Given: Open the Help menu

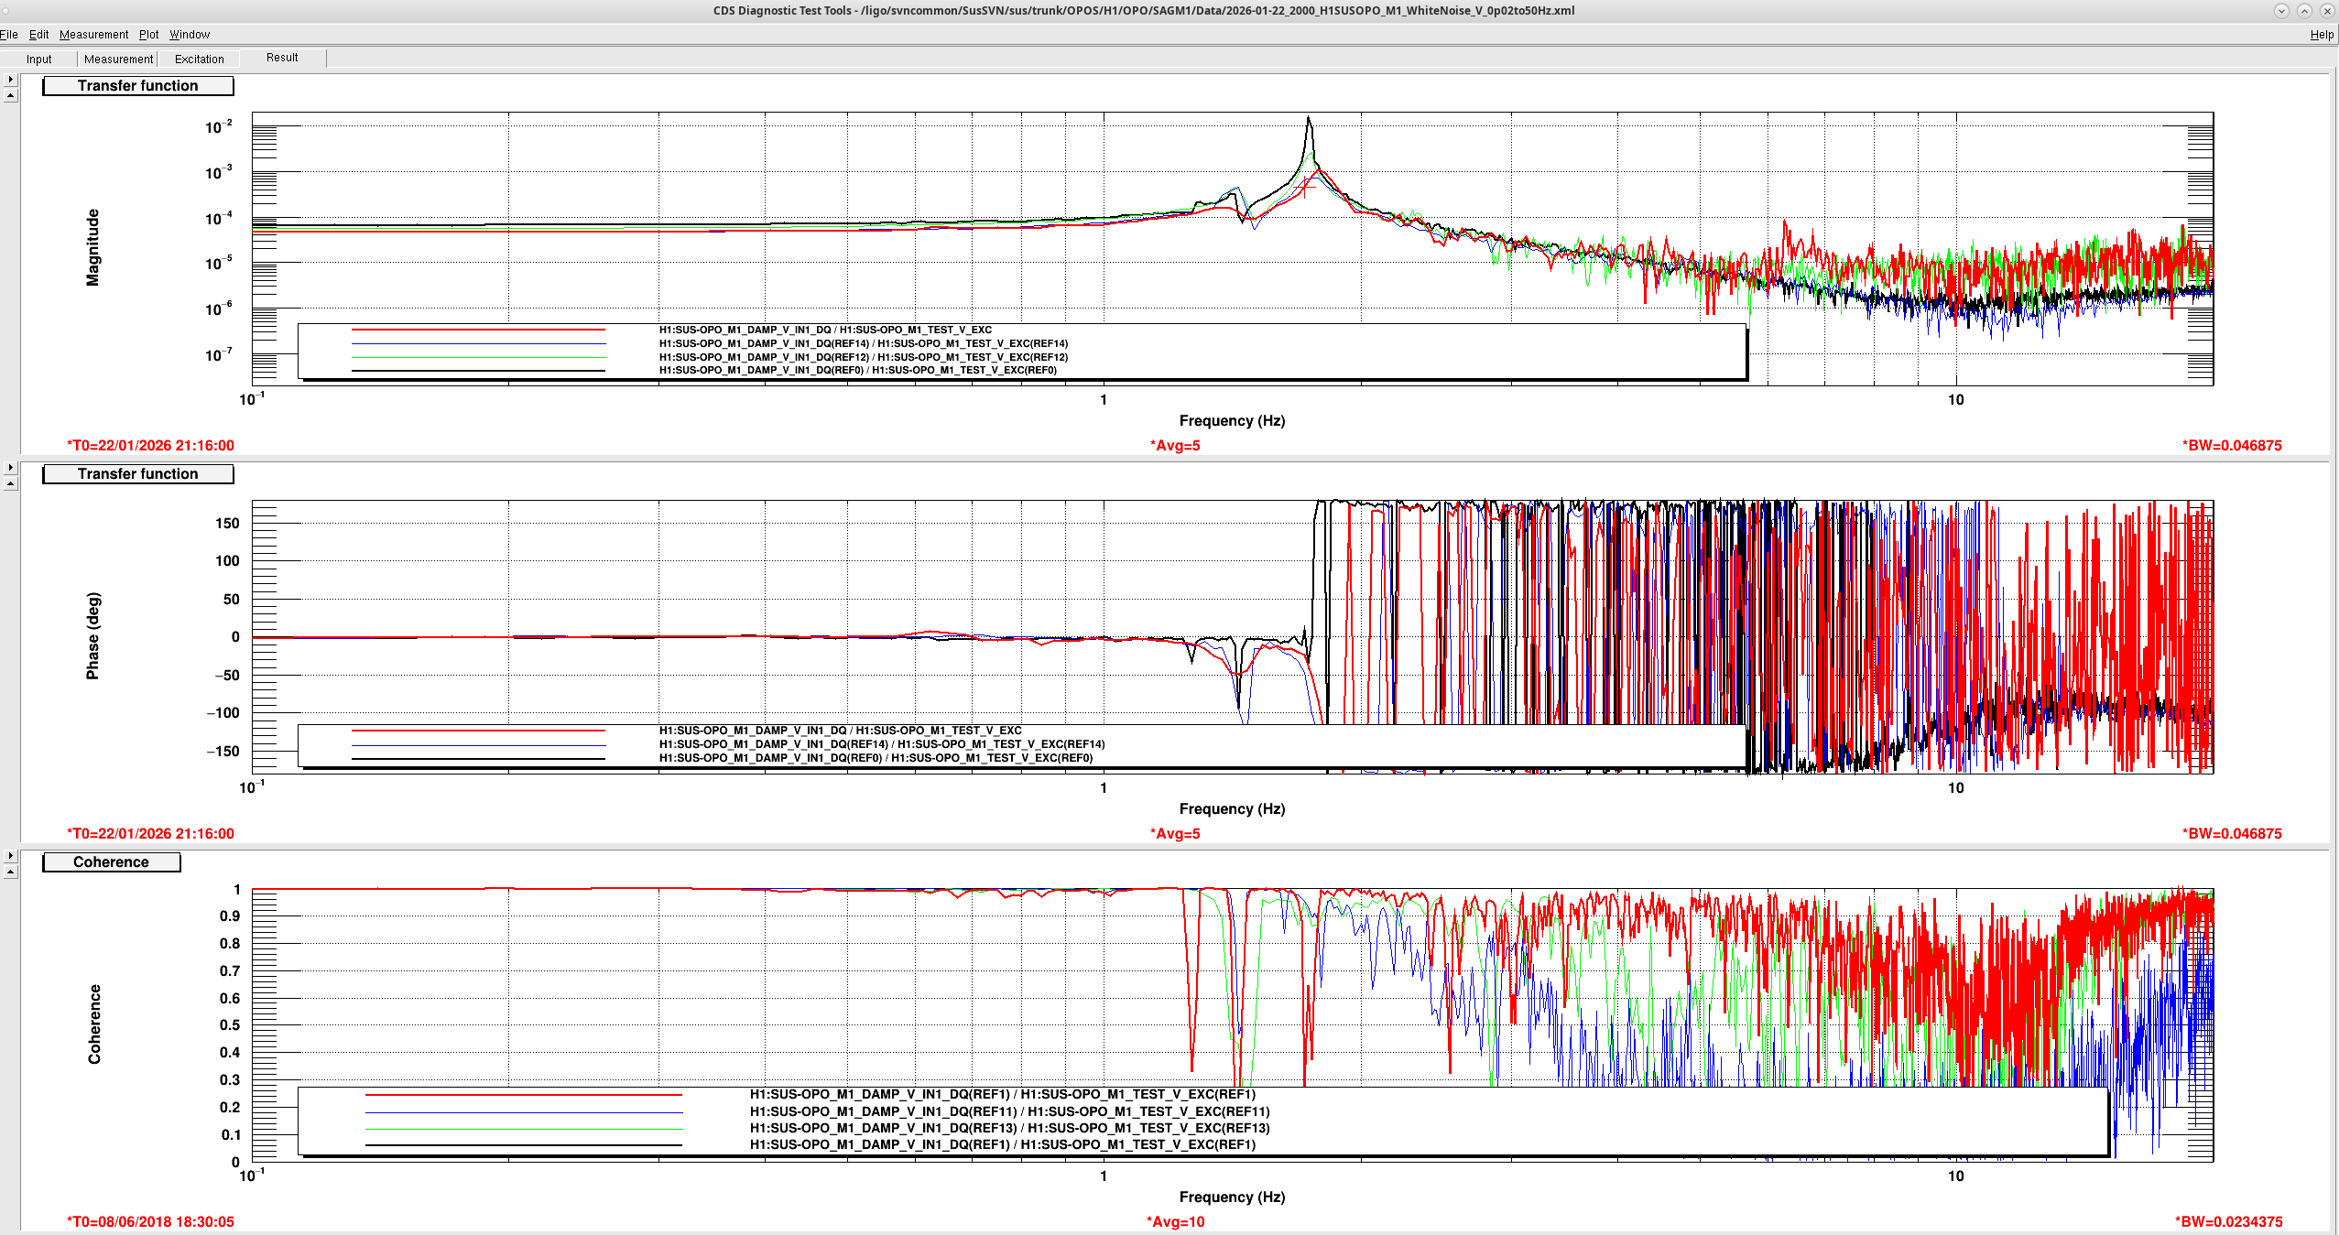Looking at the screenshot, I should tap(2322, 35).
